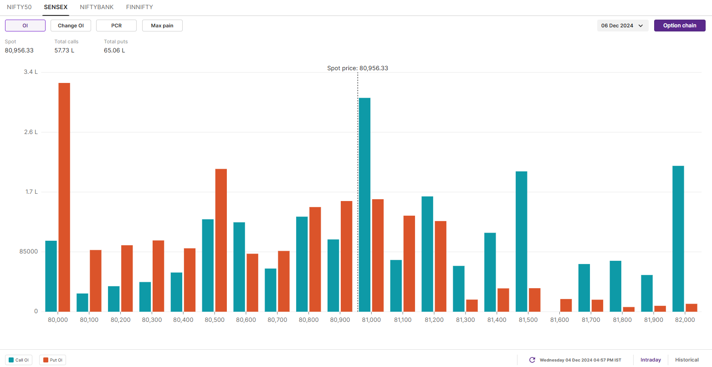Switch to Change OI view
The width and height of the screenshot is (712, 367).
[71, 26]
